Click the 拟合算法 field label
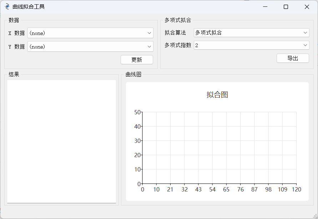The width and height of the screenshot is (318, 219). [x=175, y=33]
